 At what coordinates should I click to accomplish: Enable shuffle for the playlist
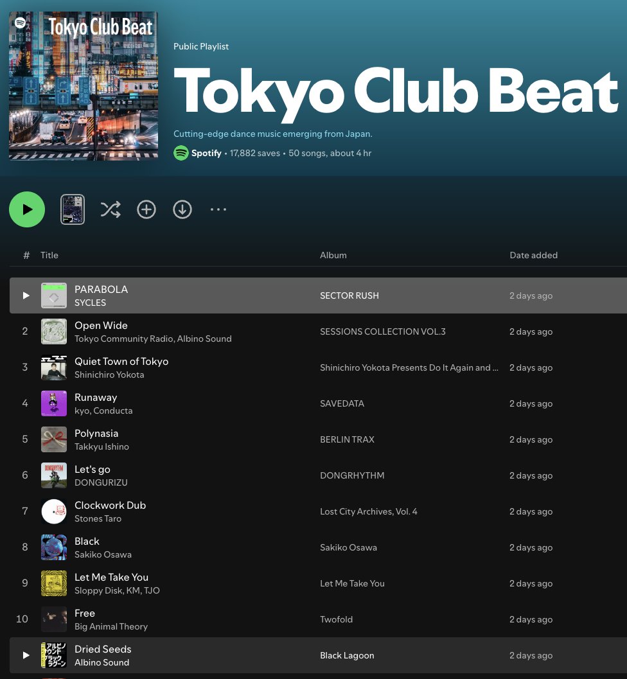pyautogui.click(x=110, y=209)
